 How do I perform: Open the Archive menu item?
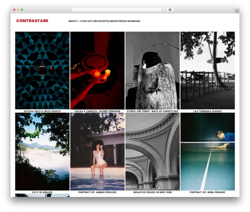98,21
